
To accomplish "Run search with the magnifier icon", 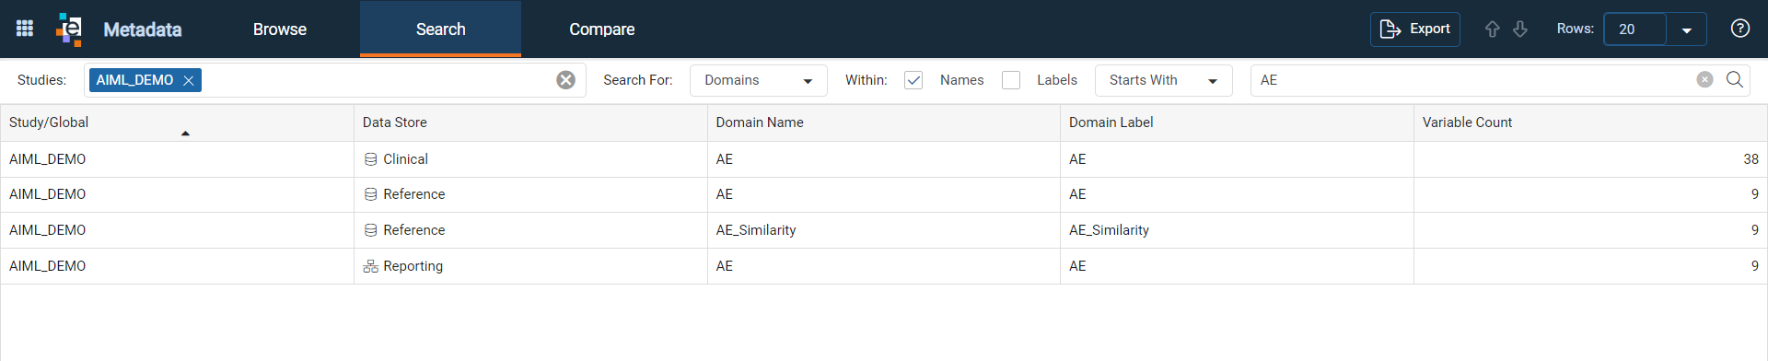I will (1735, 80).
